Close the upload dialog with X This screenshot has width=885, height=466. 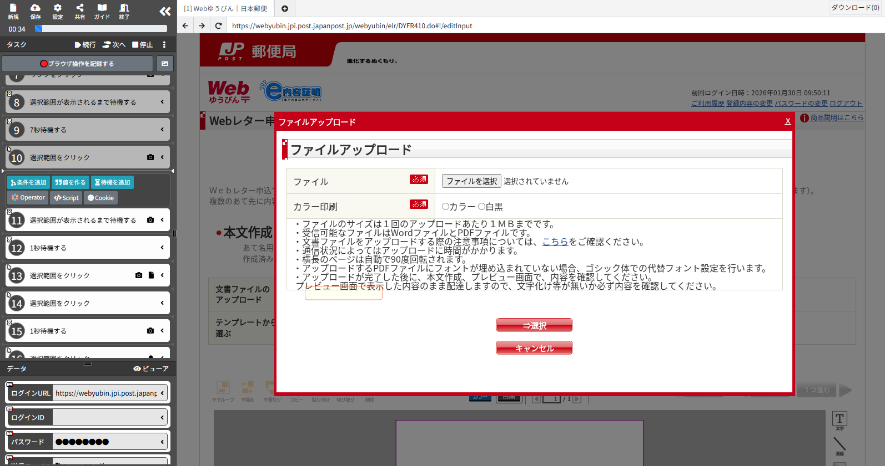(788, 121)
